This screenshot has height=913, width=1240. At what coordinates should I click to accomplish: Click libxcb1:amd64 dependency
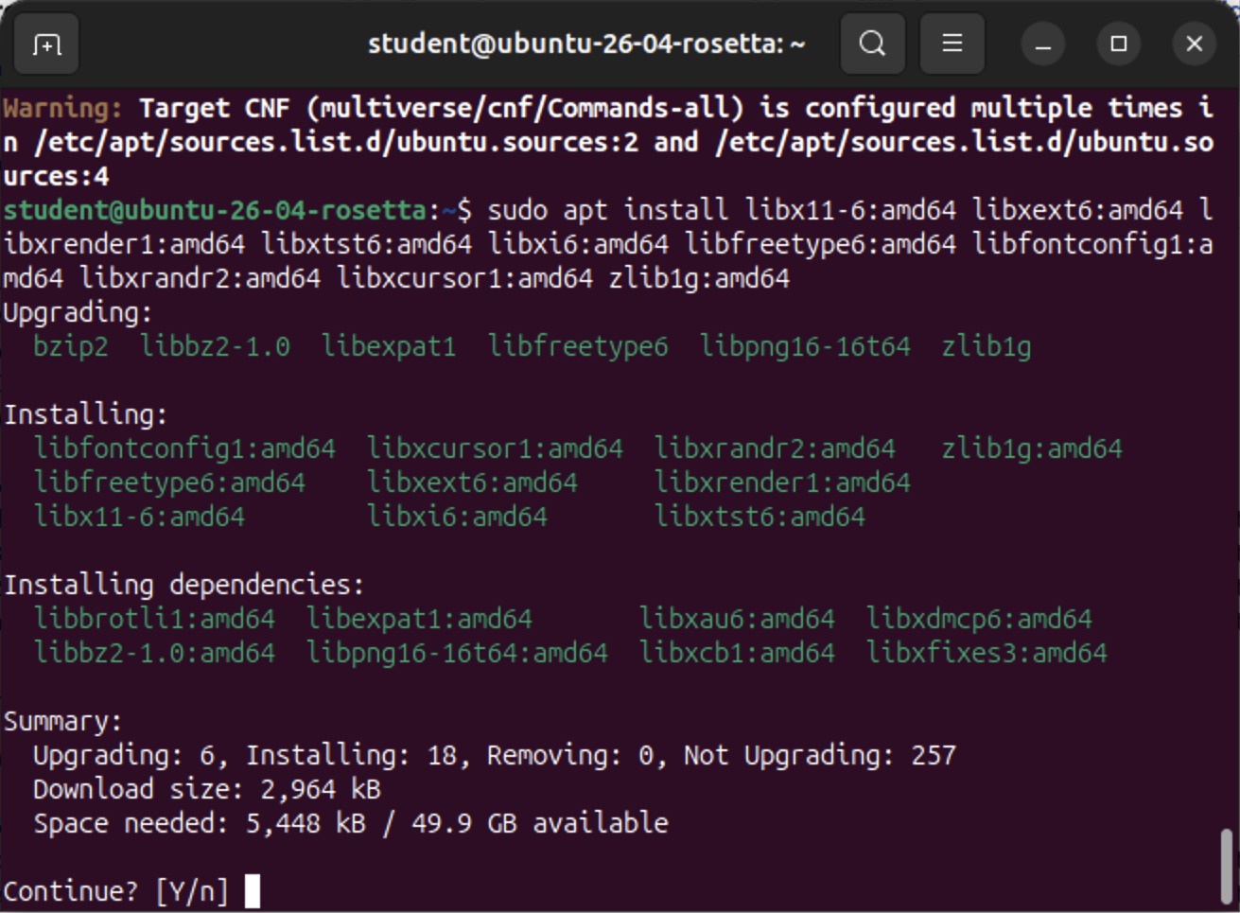pos(737,653)
